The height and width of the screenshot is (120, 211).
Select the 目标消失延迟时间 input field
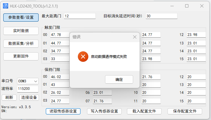(162, 16)
